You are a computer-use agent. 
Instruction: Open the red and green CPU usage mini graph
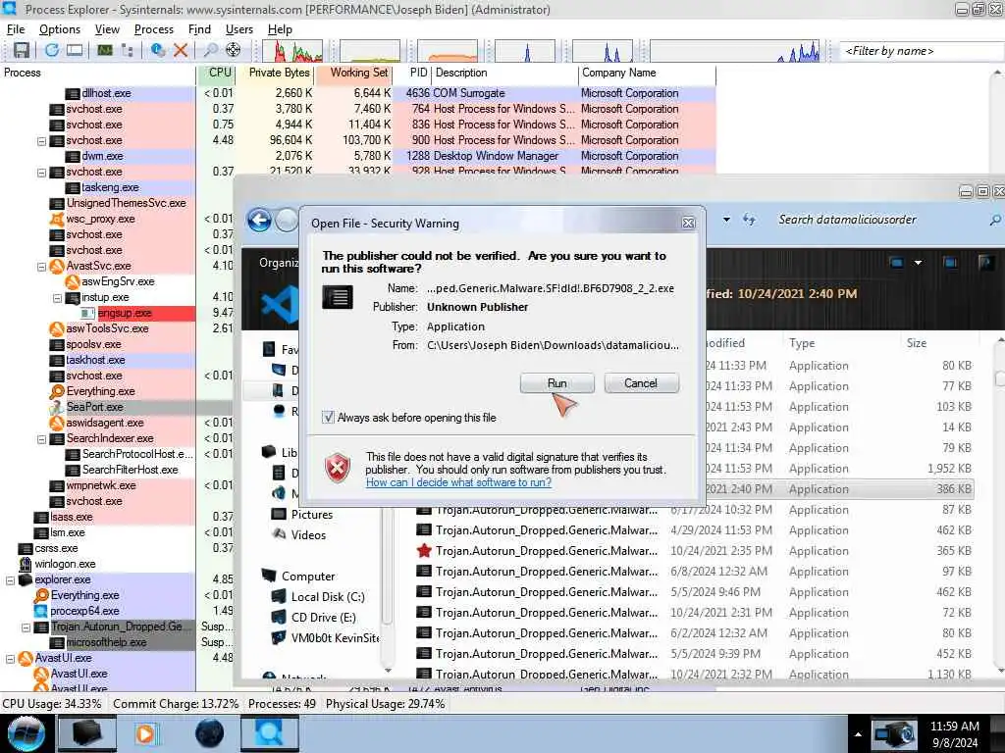292,51
